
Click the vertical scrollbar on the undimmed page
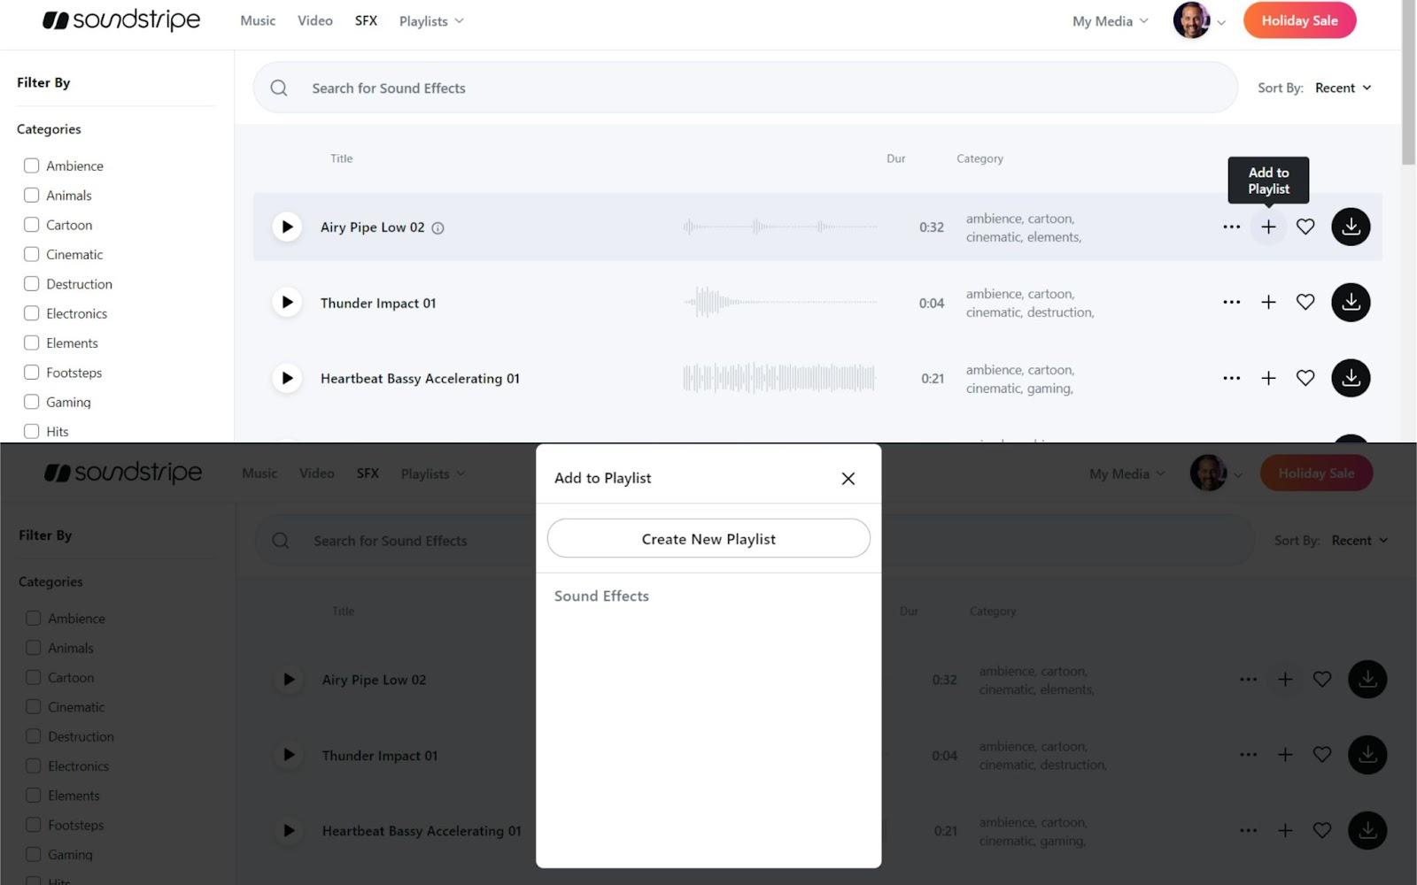[1408, 83]
